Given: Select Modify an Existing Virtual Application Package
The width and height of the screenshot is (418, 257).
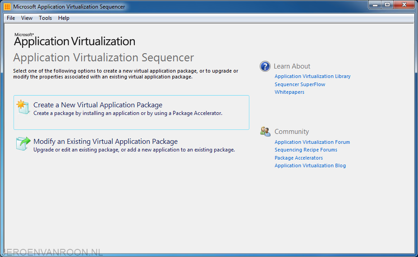Looking at the screenshot, I should tap(131, 145).
